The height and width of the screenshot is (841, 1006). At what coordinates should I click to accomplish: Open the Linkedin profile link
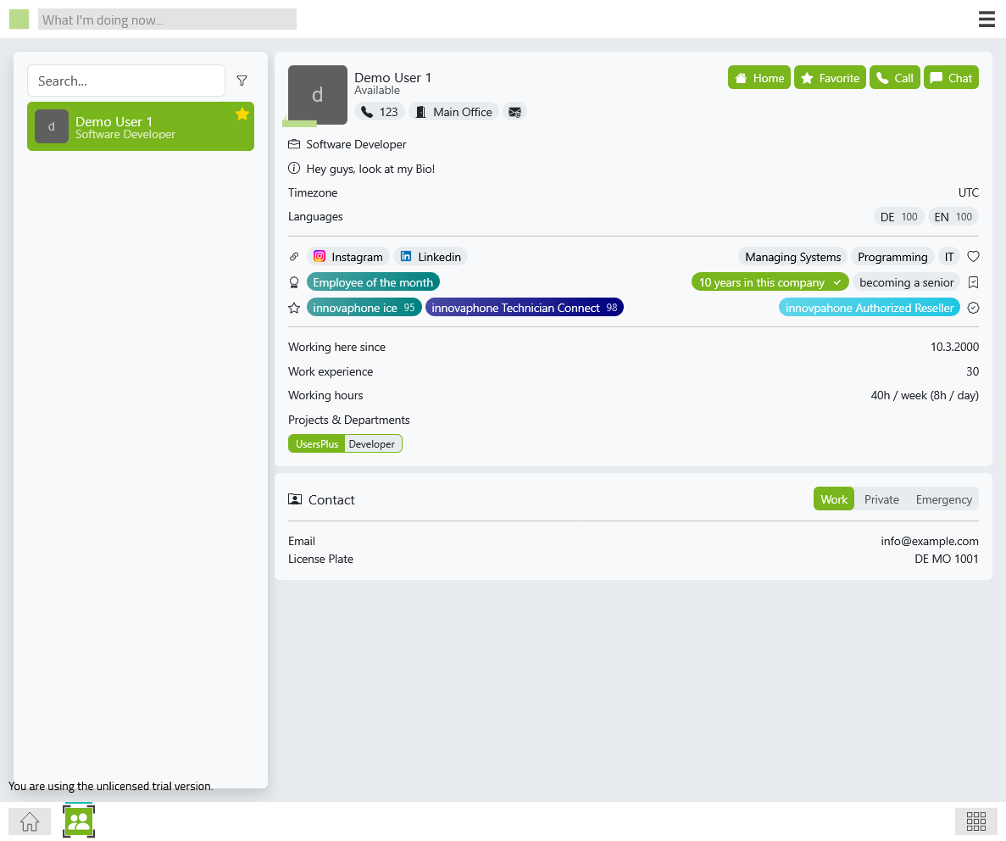431,257
